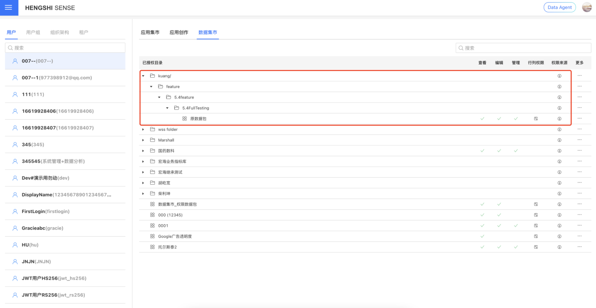Image resolution: width=596 pixels, height=308 pixels.
Task: Click permission source icon for 托尔斯泰2
Action: pyautogui.click(x=559, y=247)
